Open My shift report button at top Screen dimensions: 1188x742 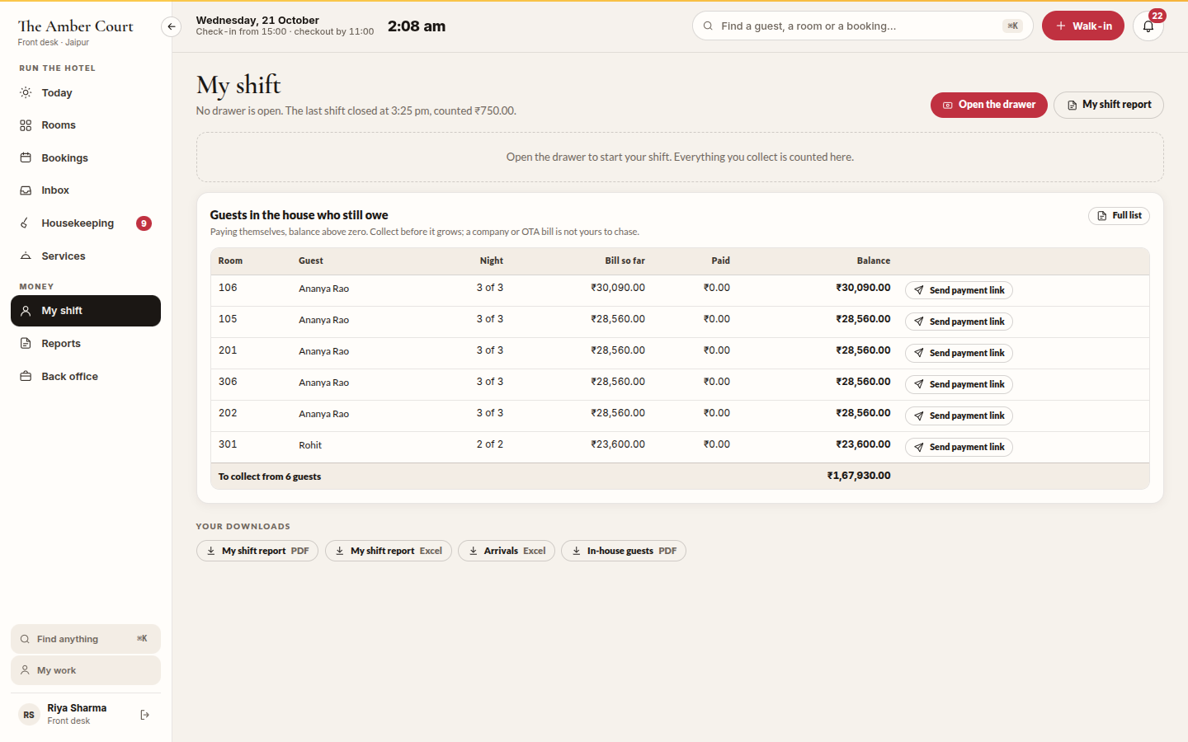1108,105
